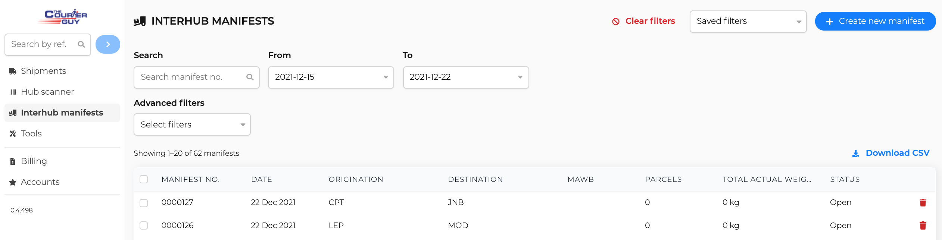Click the Clear filters prohibited icon
This screenshot has height=240, width=942.
pos(616,22)
